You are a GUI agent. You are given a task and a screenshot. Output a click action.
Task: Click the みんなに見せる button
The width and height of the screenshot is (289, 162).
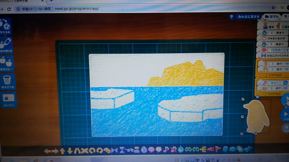[248, 17]
